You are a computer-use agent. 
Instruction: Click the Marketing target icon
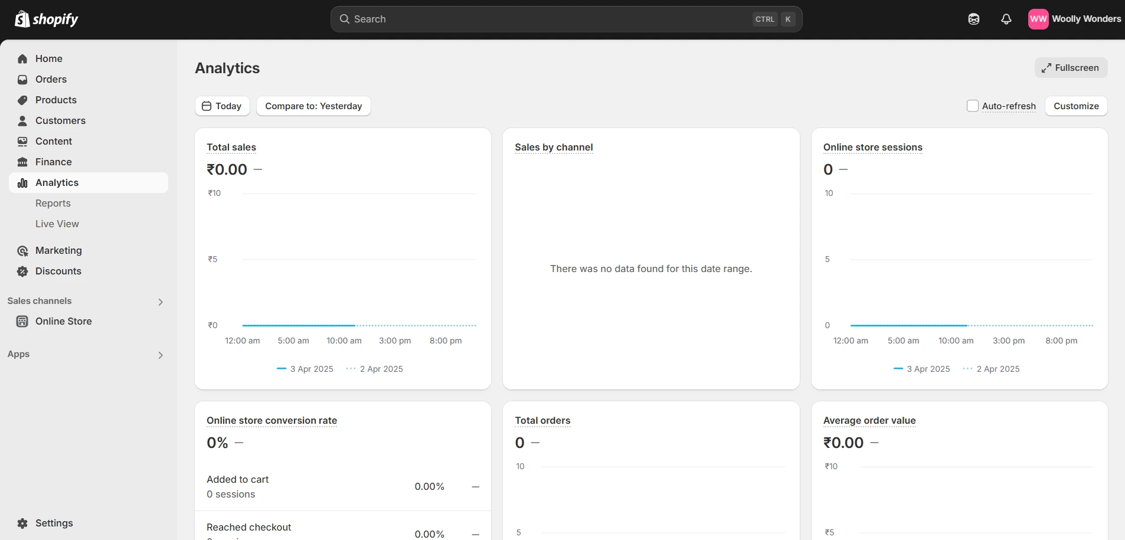22,251
